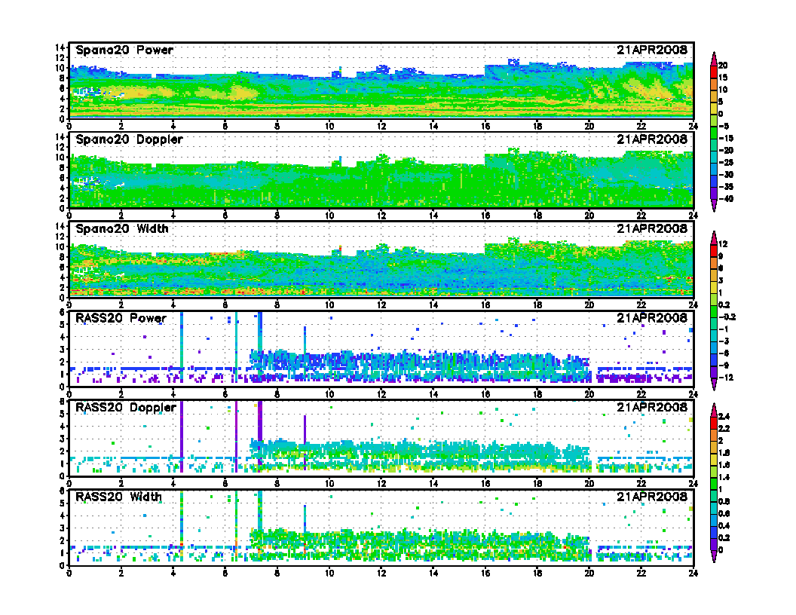This screenshot has width=796, height=615.
Task: Click the '-12' label on the middle colorbar
Action: pos(726,378)
